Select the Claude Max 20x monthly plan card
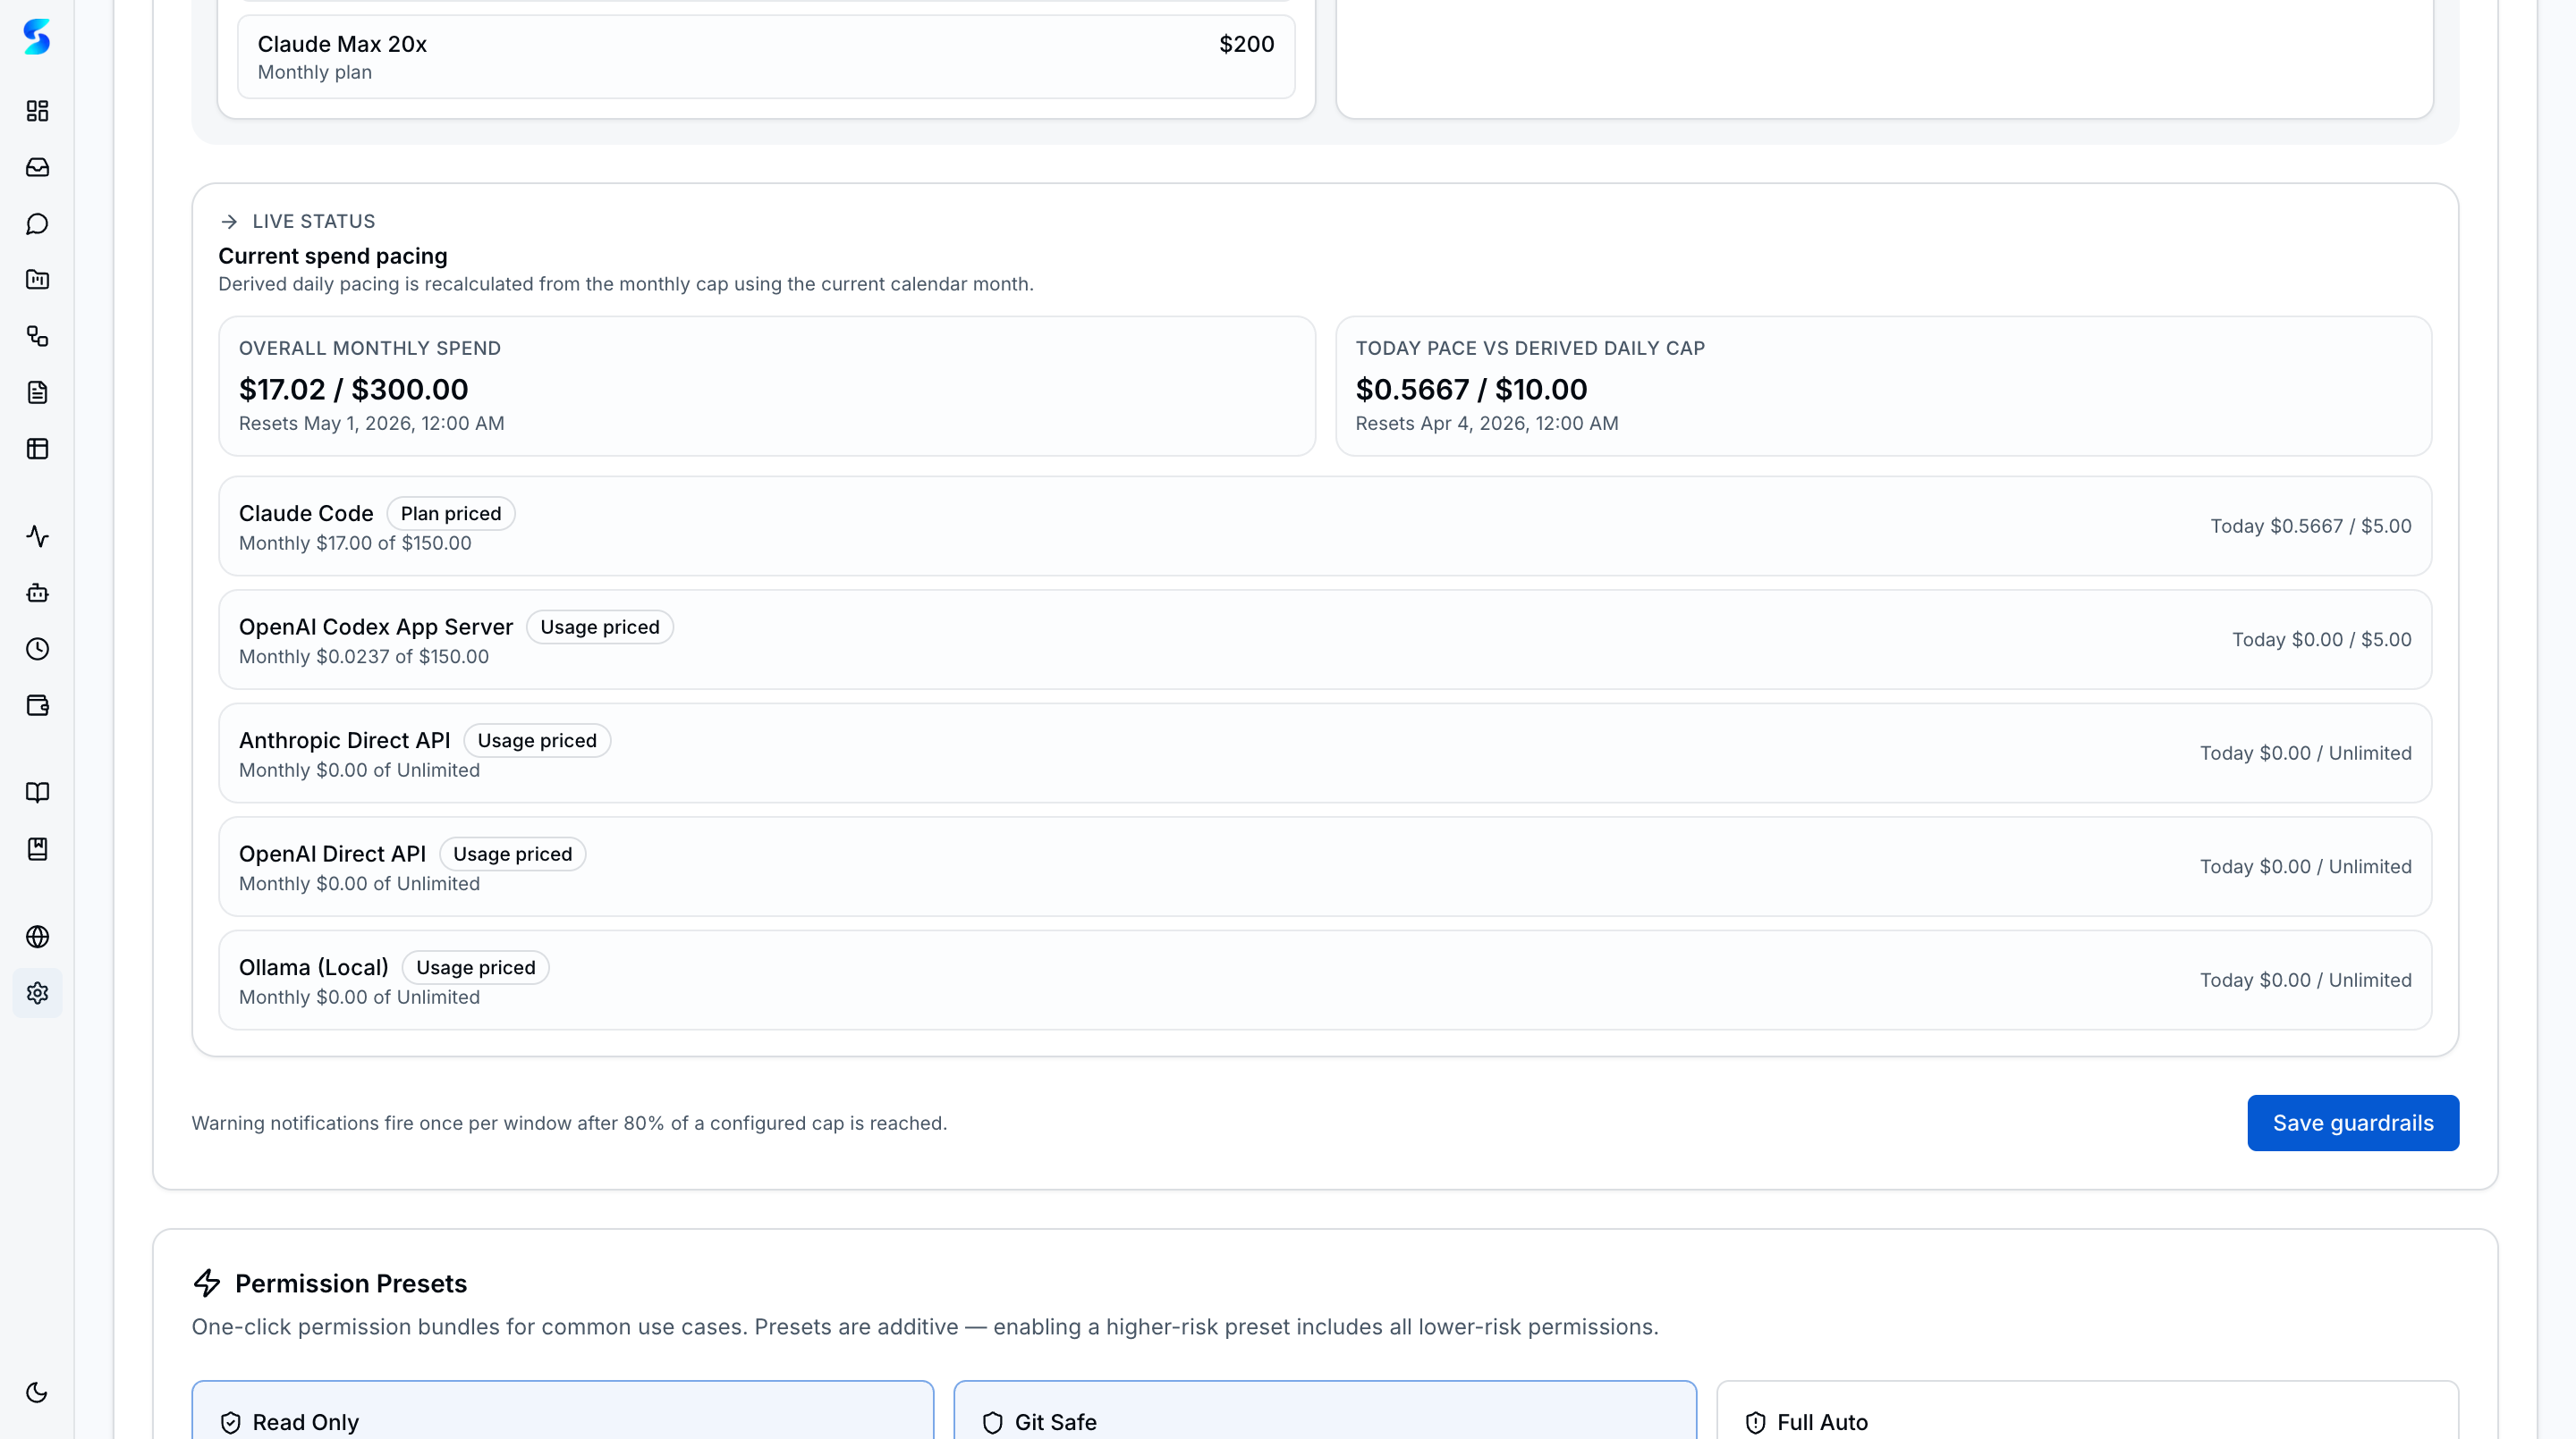2576x1439 pixels. (x=766, y=56)
